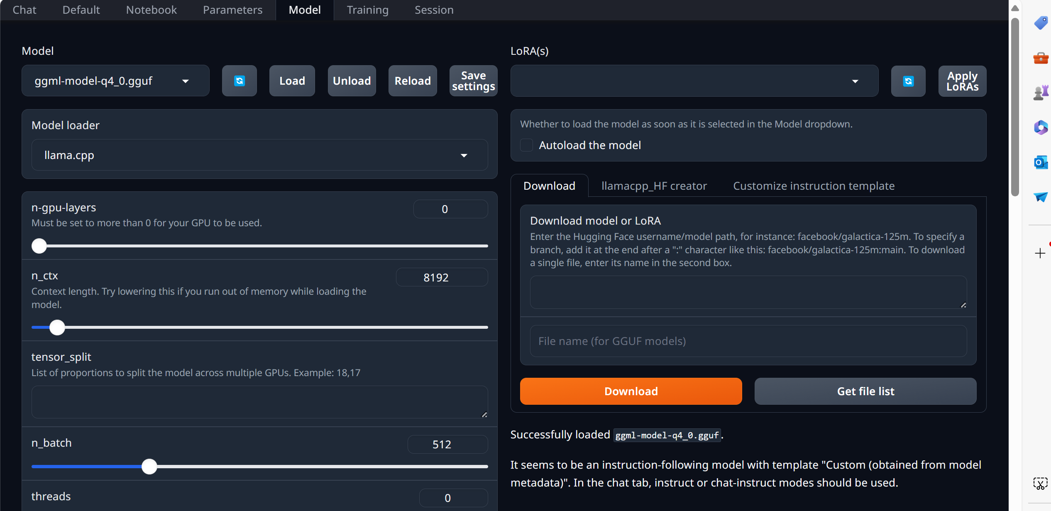Click the n_batch slider handle
This screenshot has width=1051, height=511.
(x=149, y=467)
